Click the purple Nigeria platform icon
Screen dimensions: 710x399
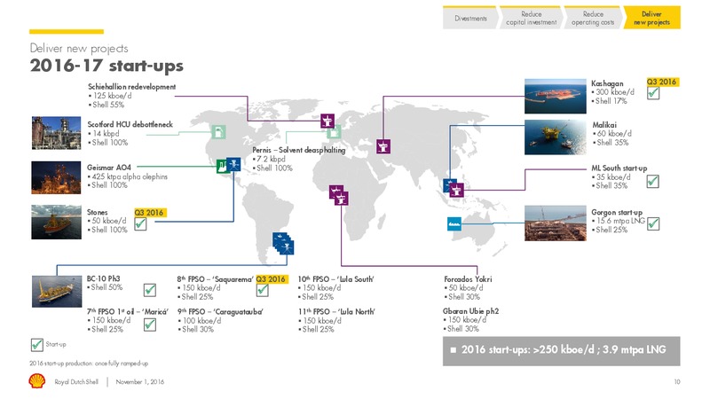339,195
